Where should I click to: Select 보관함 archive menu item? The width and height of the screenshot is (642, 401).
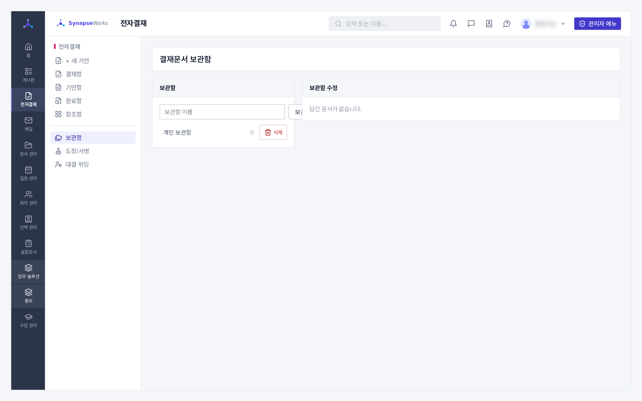93,138
